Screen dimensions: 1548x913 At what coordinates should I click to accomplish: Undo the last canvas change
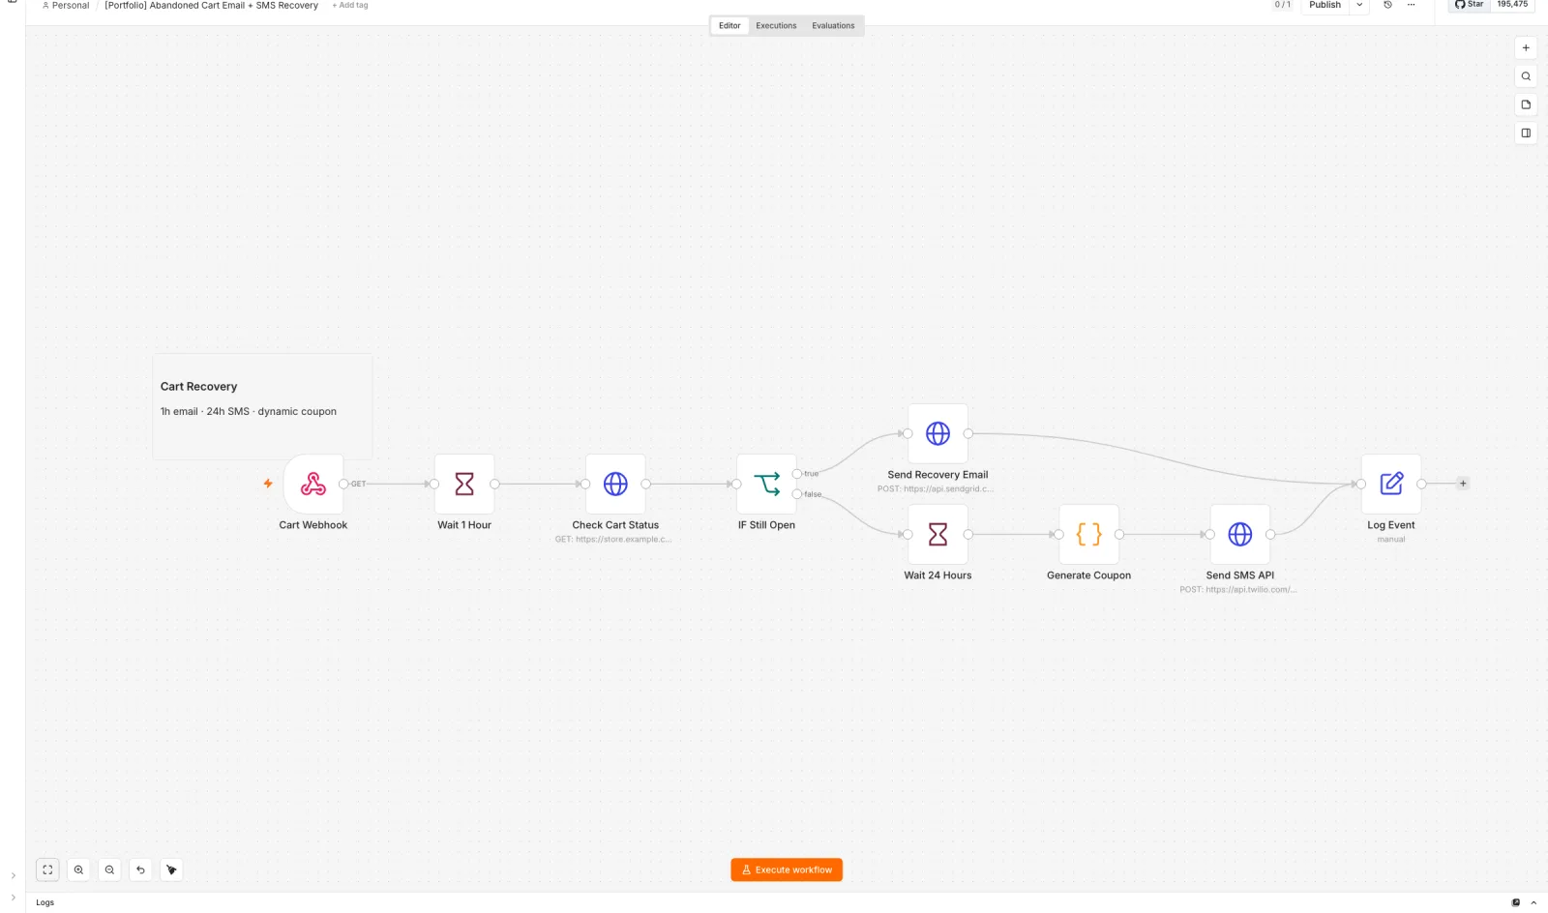(140, 869)
